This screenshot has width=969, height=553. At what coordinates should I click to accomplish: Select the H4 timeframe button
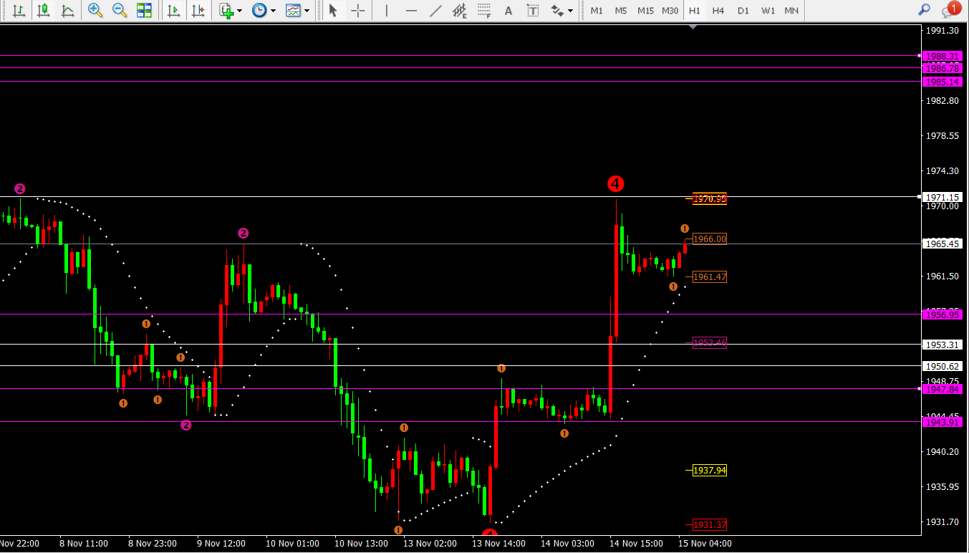coord(718,11)
